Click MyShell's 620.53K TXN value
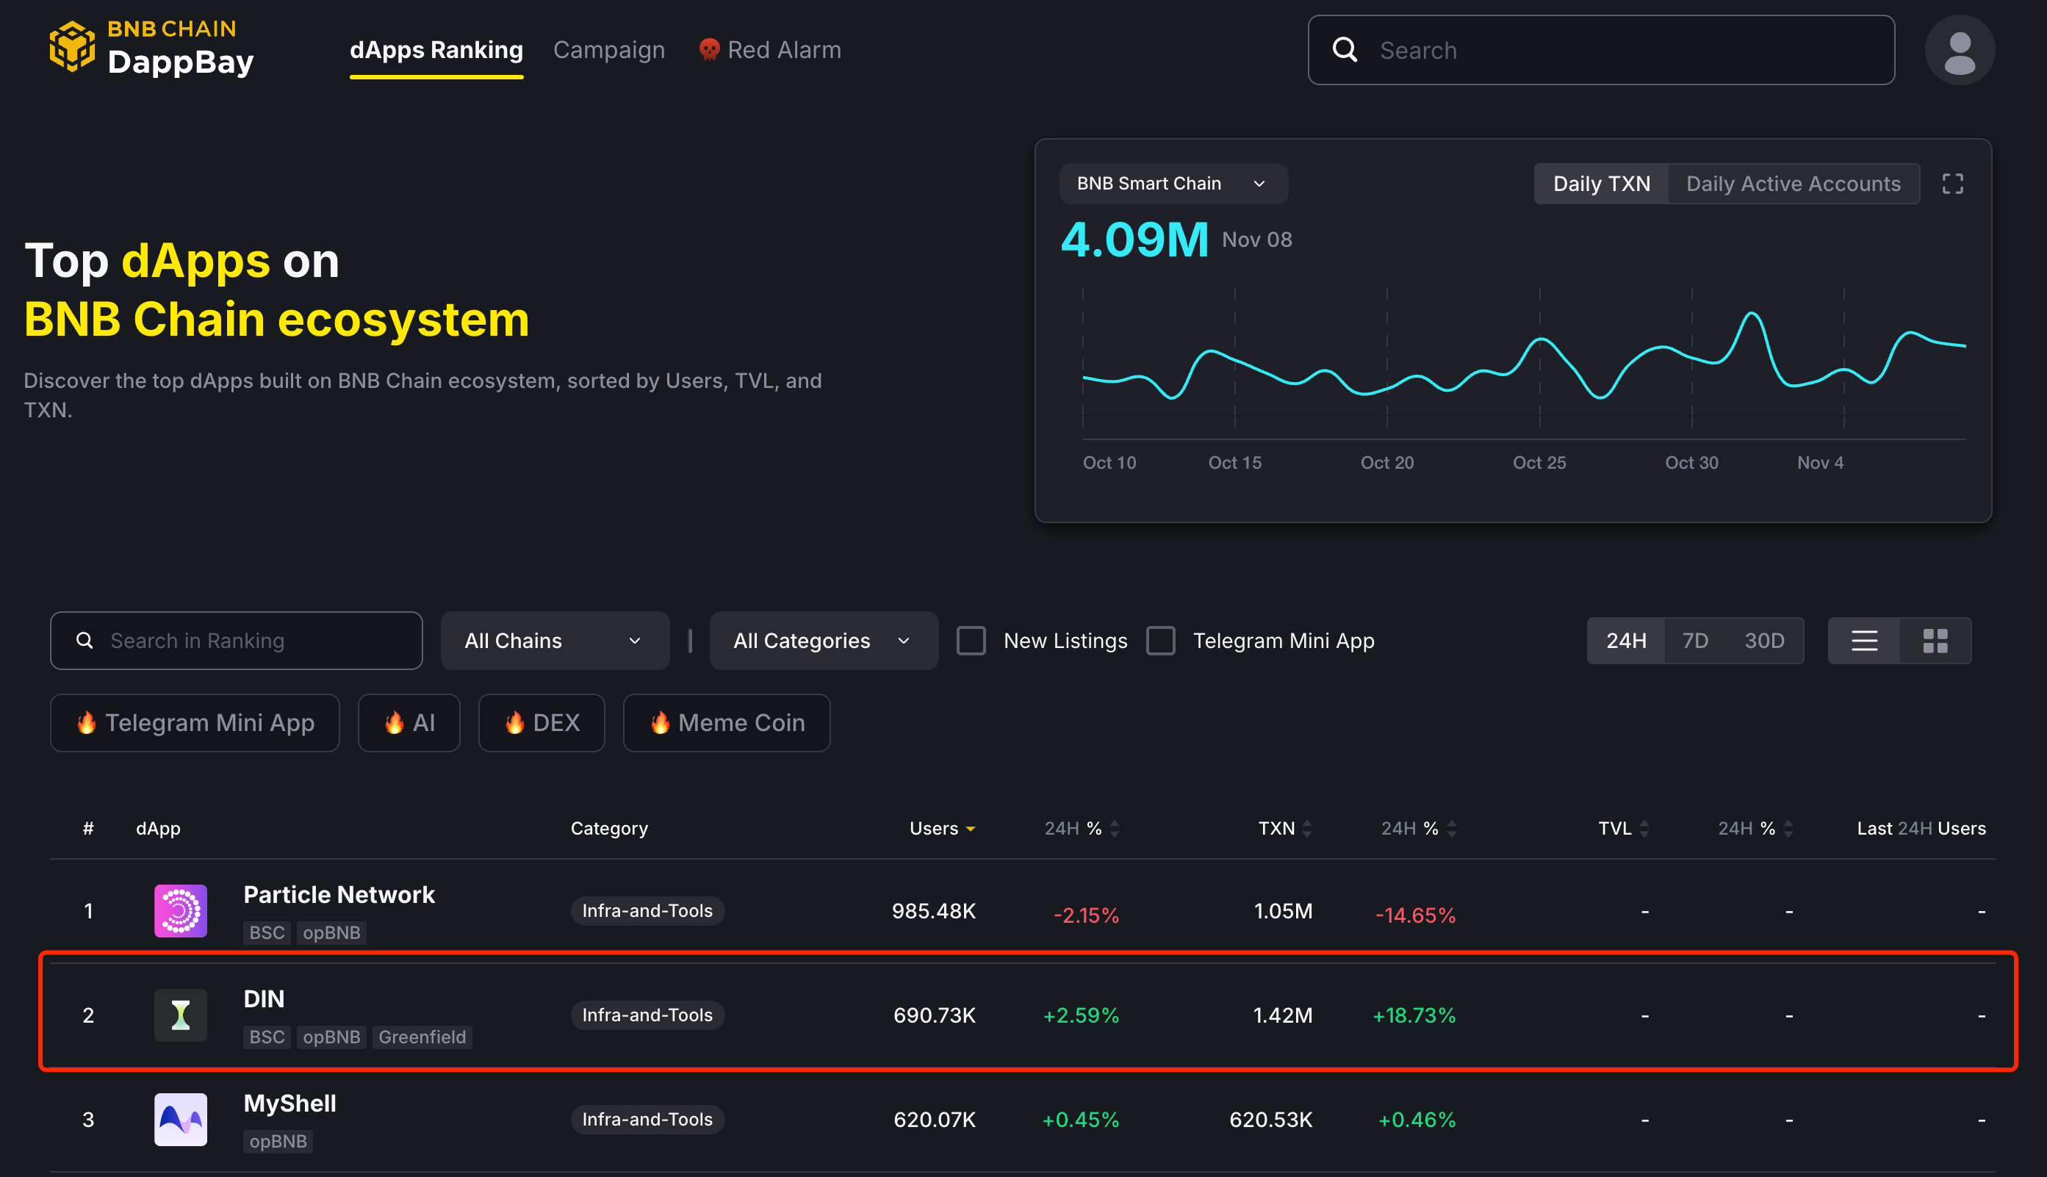This screenshot has width=2047, height=1177. click(1270, 1120)
